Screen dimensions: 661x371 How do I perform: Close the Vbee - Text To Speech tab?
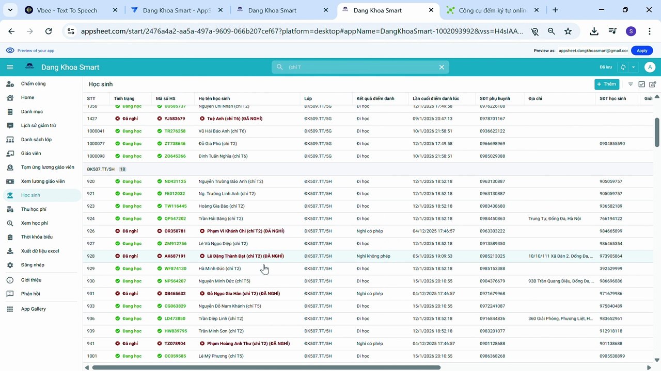pos(115,10)
